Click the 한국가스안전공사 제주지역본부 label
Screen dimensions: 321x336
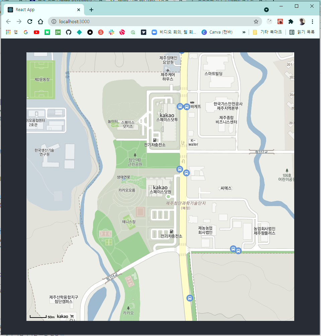coord(228,106)
